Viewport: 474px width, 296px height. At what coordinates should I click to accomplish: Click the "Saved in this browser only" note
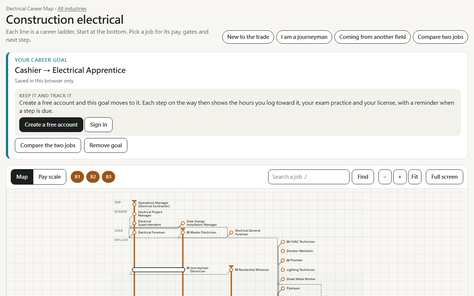[44, 81]
